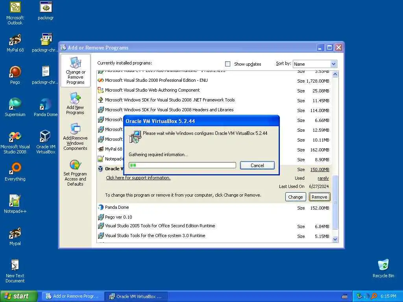Open Pego desktop shortcut
Screen dimensions: 403x302
15,75
